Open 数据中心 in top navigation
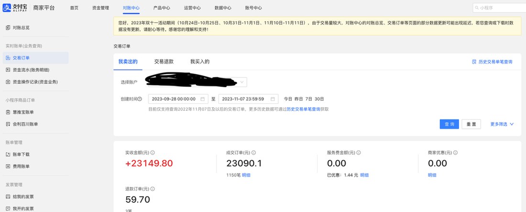Screen dimensions: 526x212 tap(223, 8)
